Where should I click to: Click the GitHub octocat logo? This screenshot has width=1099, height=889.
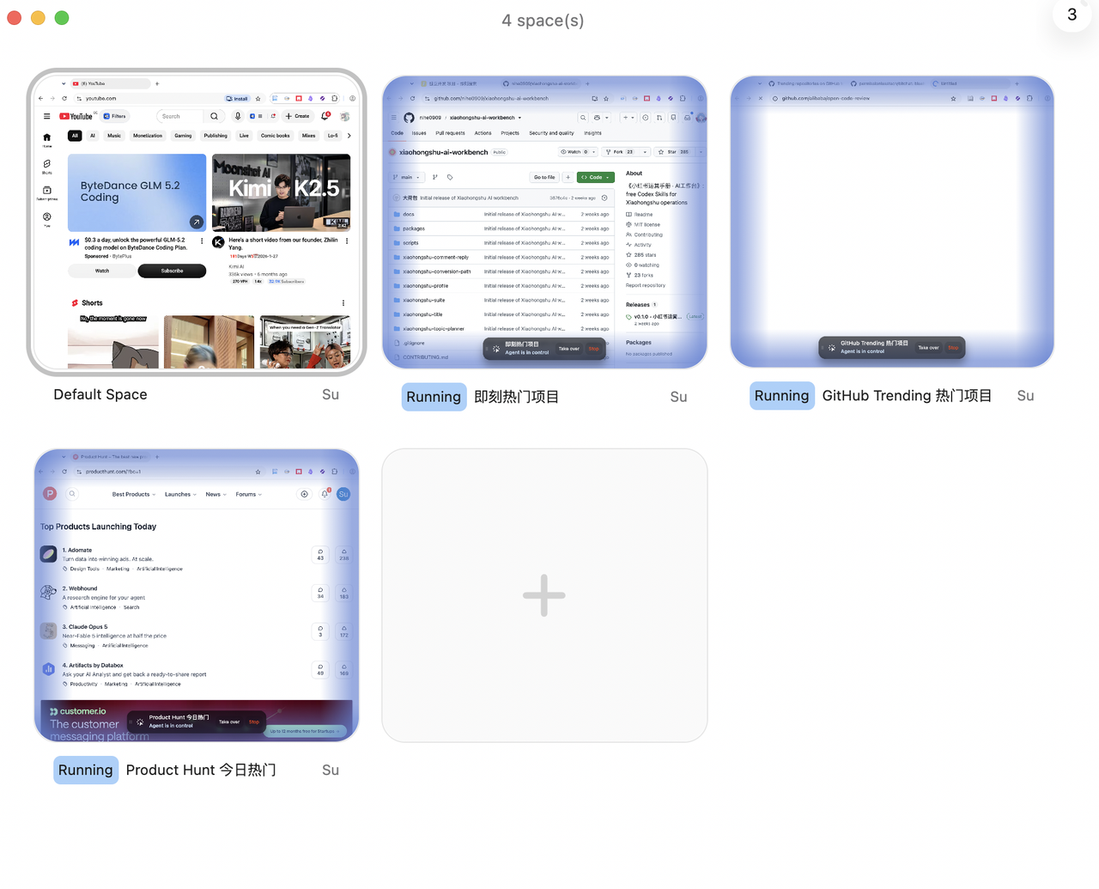409,118
